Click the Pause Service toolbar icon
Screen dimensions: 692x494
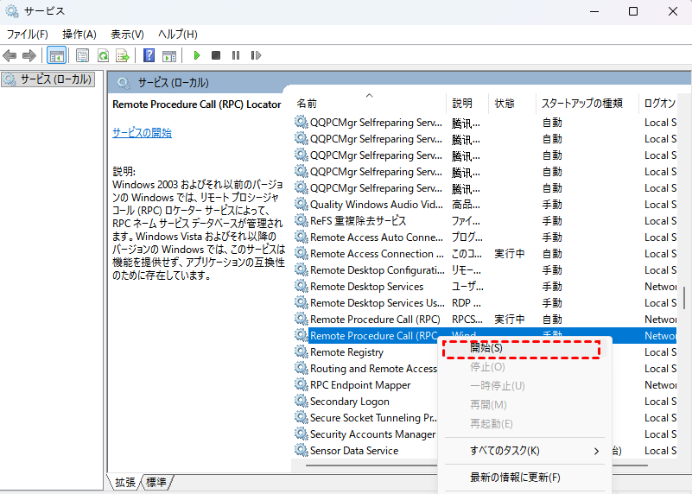coord(235,55)
